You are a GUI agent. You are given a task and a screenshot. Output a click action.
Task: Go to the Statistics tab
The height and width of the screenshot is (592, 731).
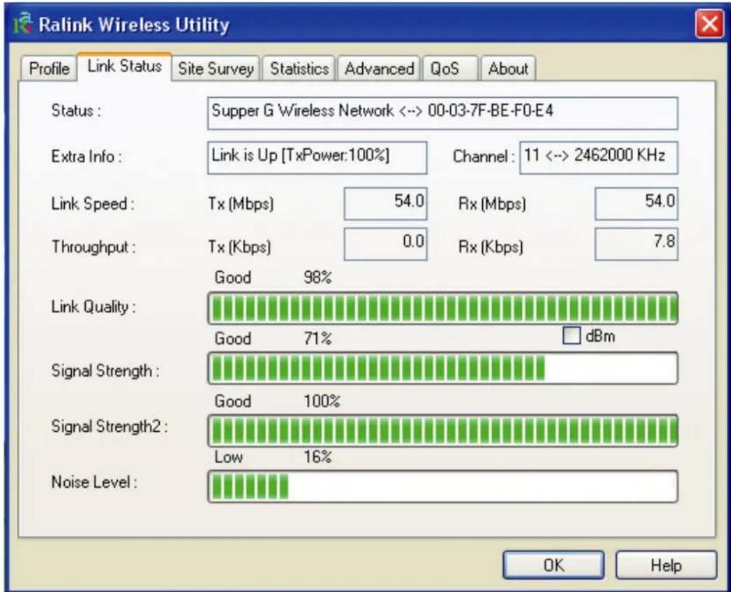click(300, 69)
